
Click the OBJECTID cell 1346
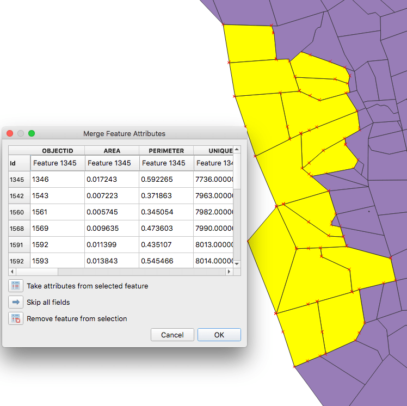tap(57, 180)
